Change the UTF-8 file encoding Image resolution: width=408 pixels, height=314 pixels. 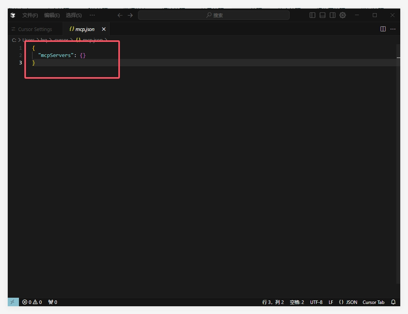pos(316,302)
